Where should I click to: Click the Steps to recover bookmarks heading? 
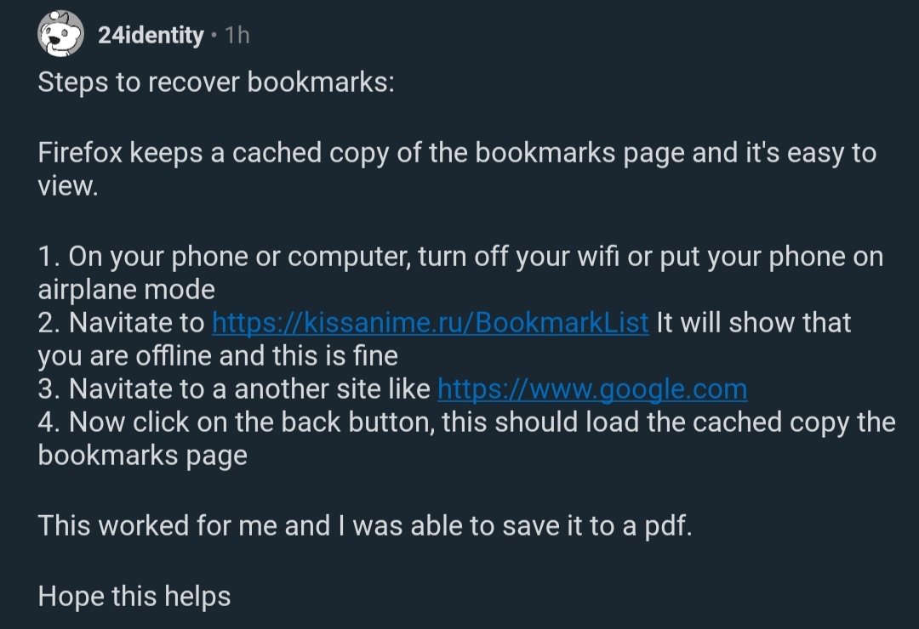click(x=217, y=82)
